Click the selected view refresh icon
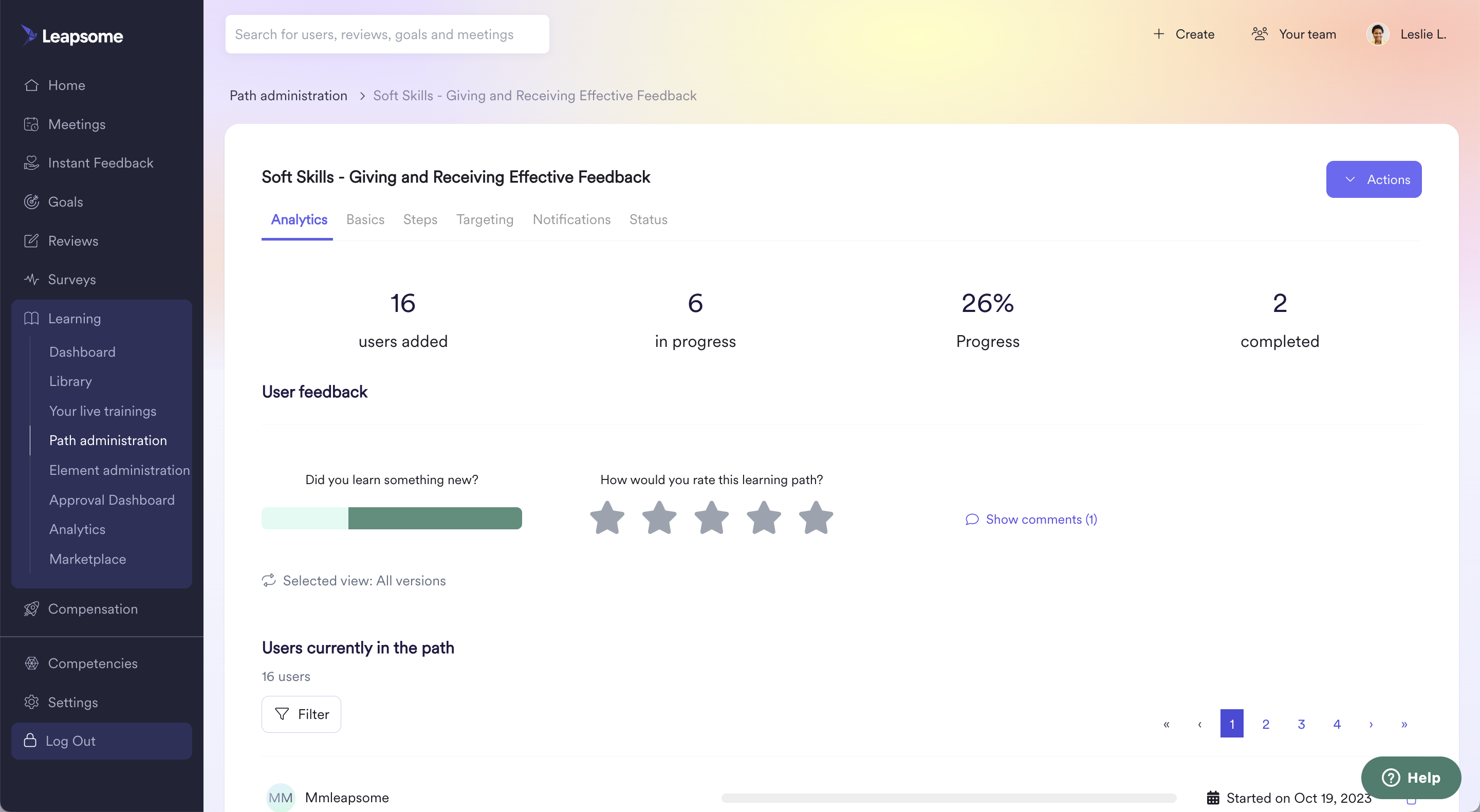Image resolution: width=1480 pixels, height=812 pixels. (269, 580)
